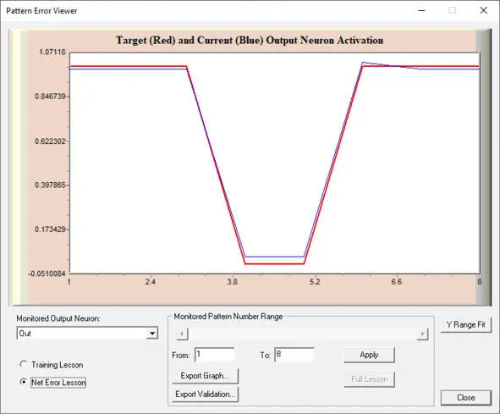Image resolution: width=500 pixels, height=414 pixels.
Task: Click the From input field
Action: [215, 355]
